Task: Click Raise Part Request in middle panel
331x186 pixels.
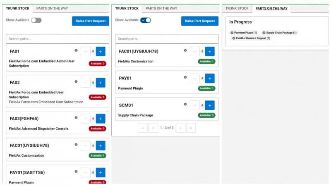Action: (200, 21)
